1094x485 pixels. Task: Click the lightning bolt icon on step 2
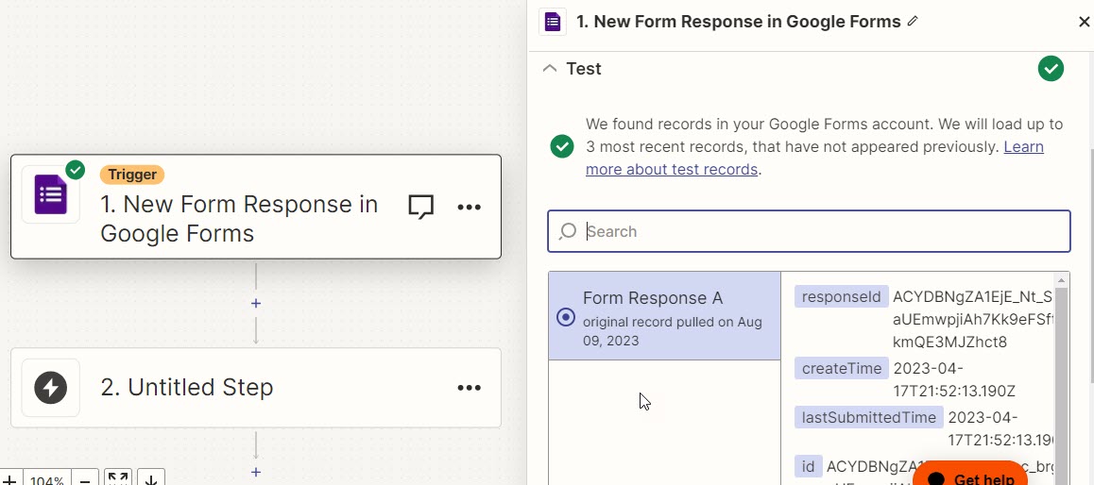(51, 388)
